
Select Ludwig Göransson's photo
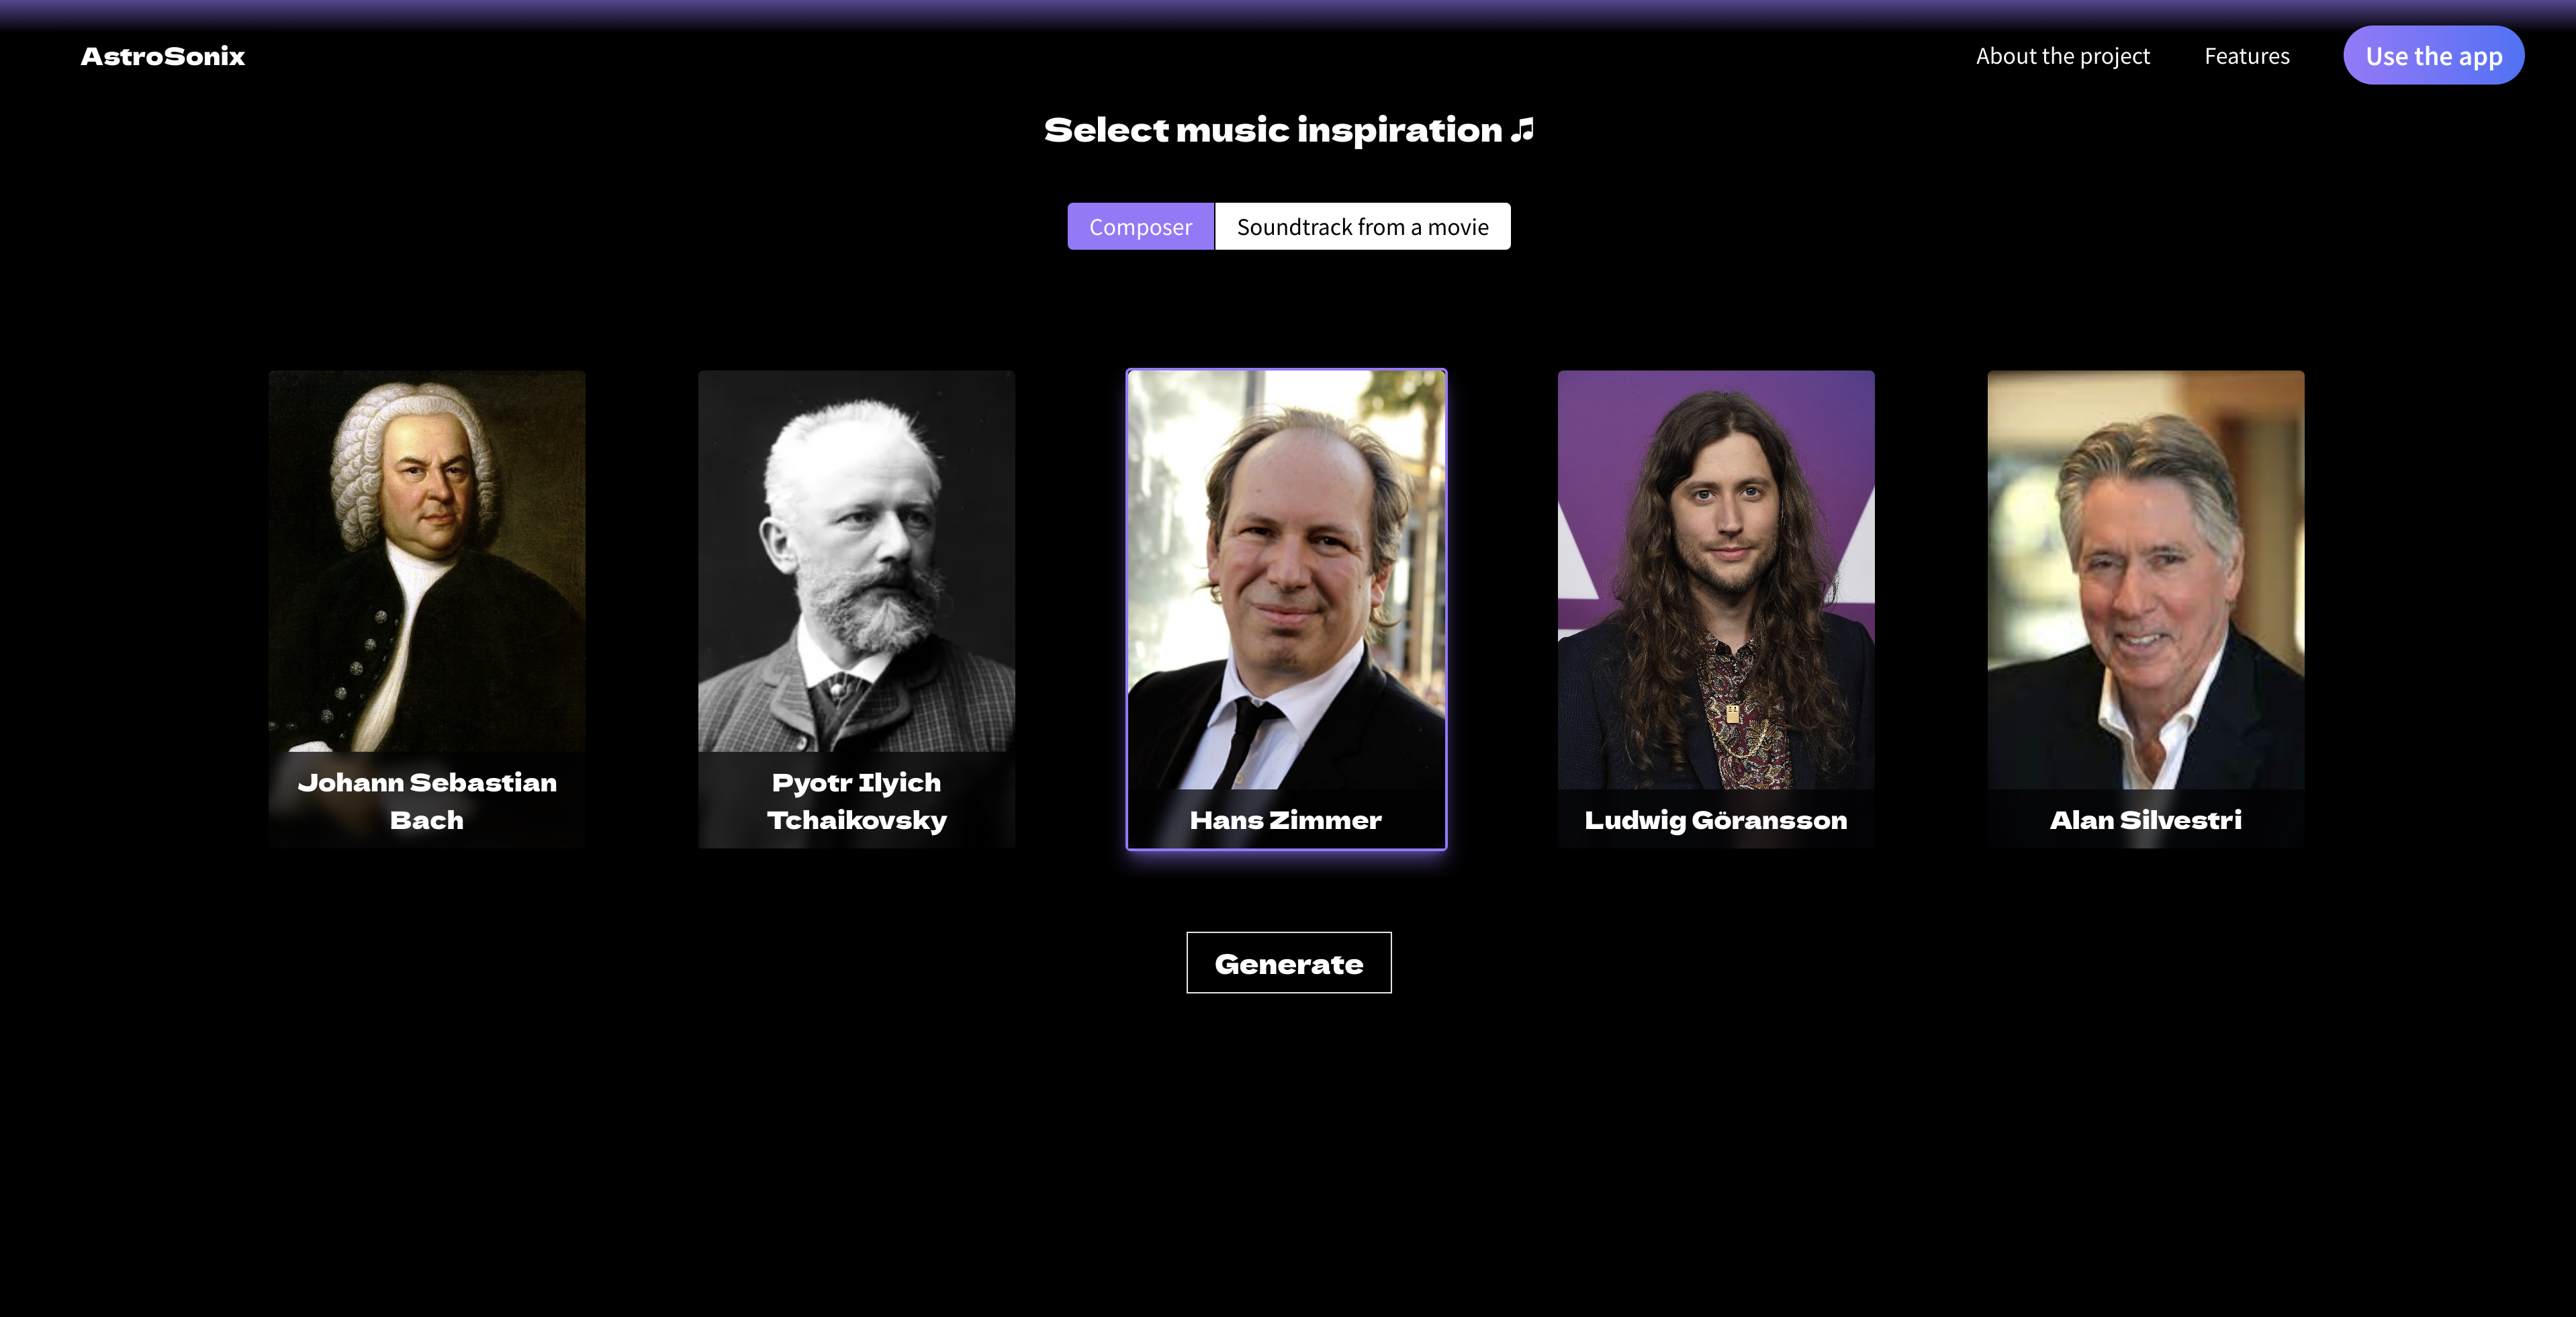(x=1716, y=579)
